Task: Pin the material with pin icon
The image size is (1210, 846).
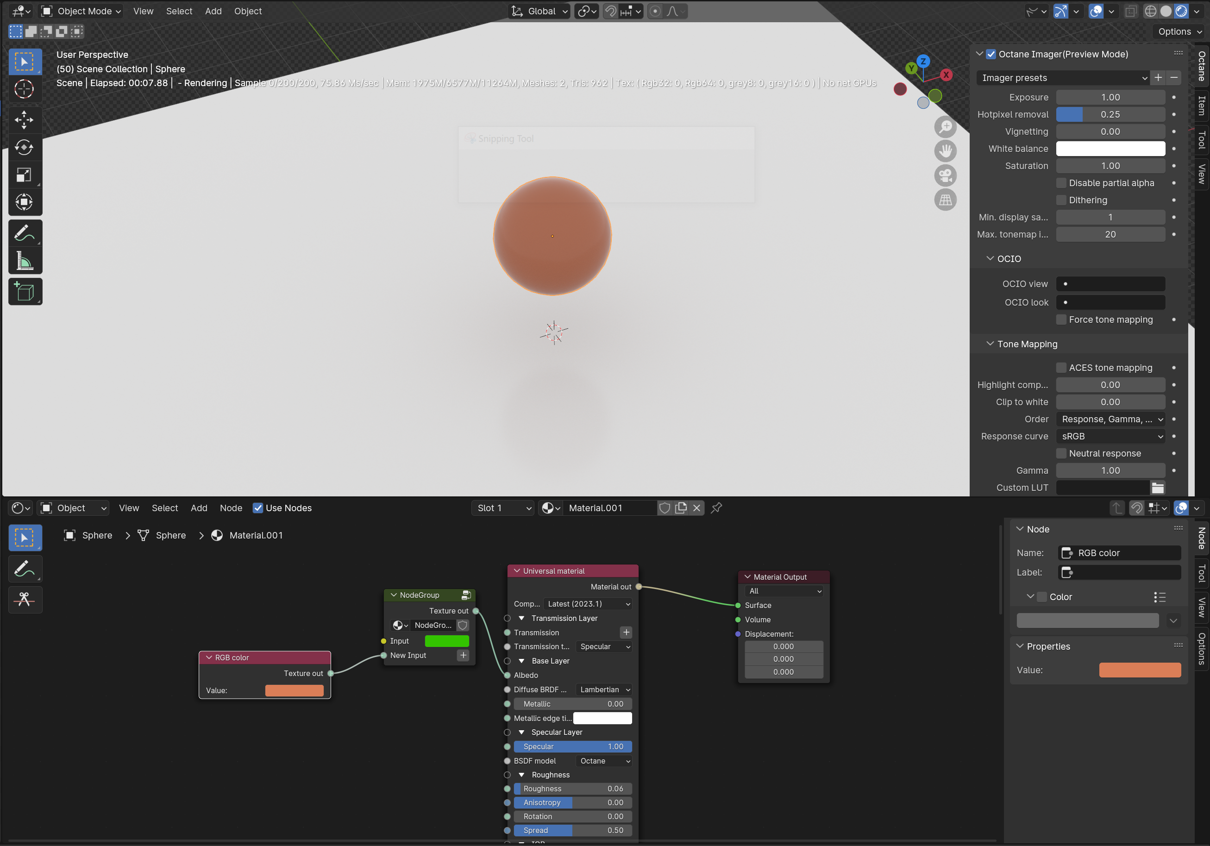Action: [x=716, y=508]
